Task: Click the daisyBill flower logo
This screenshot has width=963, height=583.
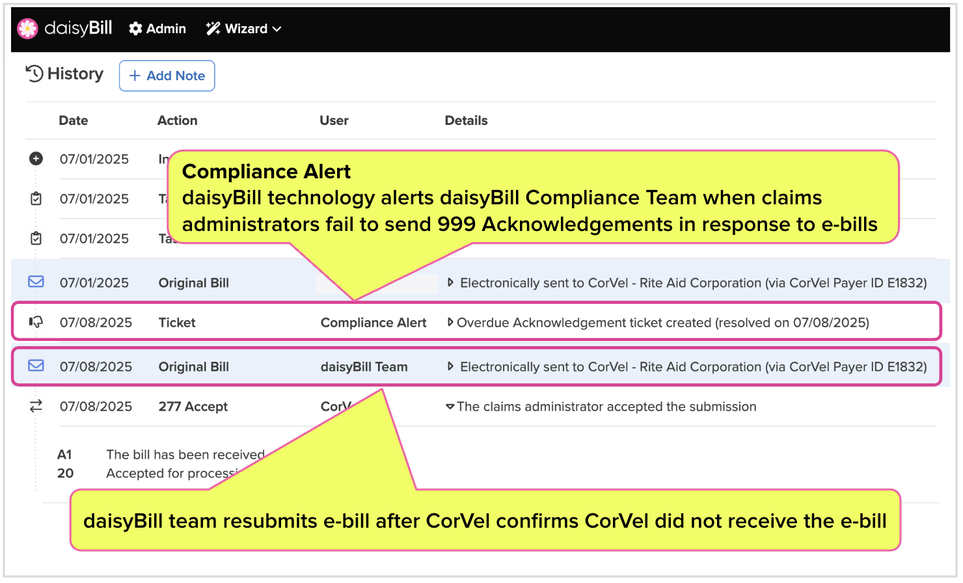Action: pos(27,29)
